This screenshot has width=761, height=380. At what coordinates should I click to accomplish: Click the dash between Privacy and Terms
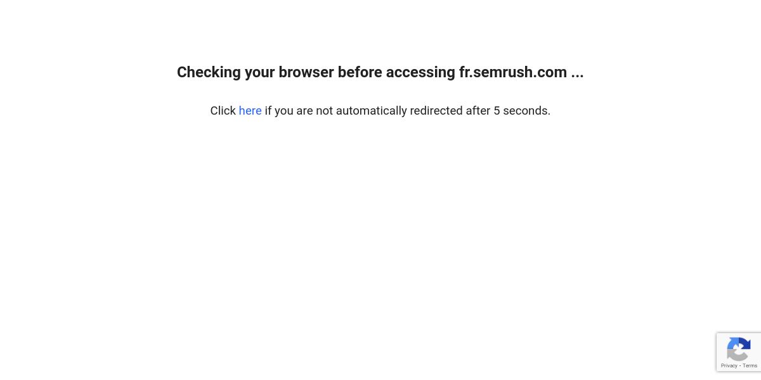pos(740,366)
